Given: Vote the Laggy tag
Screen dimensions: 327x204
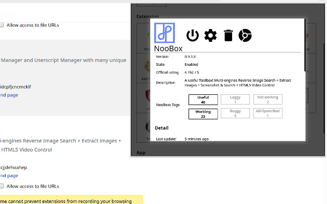Looking at the screenshot, I should (235, 99).
